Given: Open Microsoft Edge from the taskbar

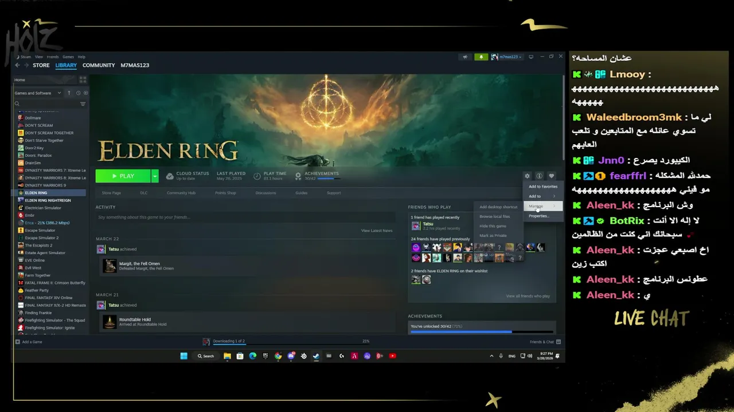Looking at the screenshot, I should click(x=253, y=356).
